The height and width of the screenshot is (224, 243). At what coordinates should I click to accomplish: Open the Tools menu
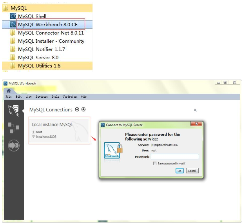click(x=55, y=97)
